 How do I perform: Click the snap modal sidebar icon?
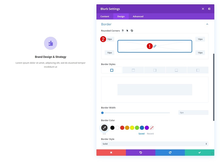pyautogui.click(x=209, y=9)
